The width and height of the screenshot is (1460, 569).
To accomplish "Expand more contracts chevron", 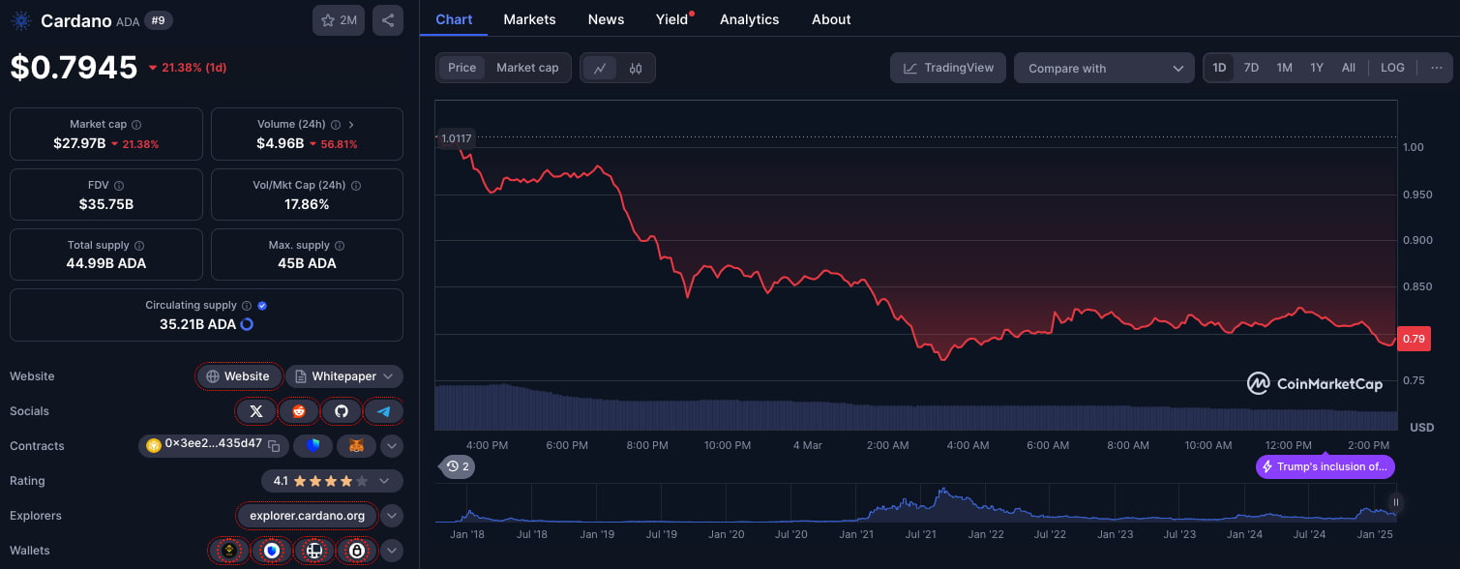I will point(392,446).
